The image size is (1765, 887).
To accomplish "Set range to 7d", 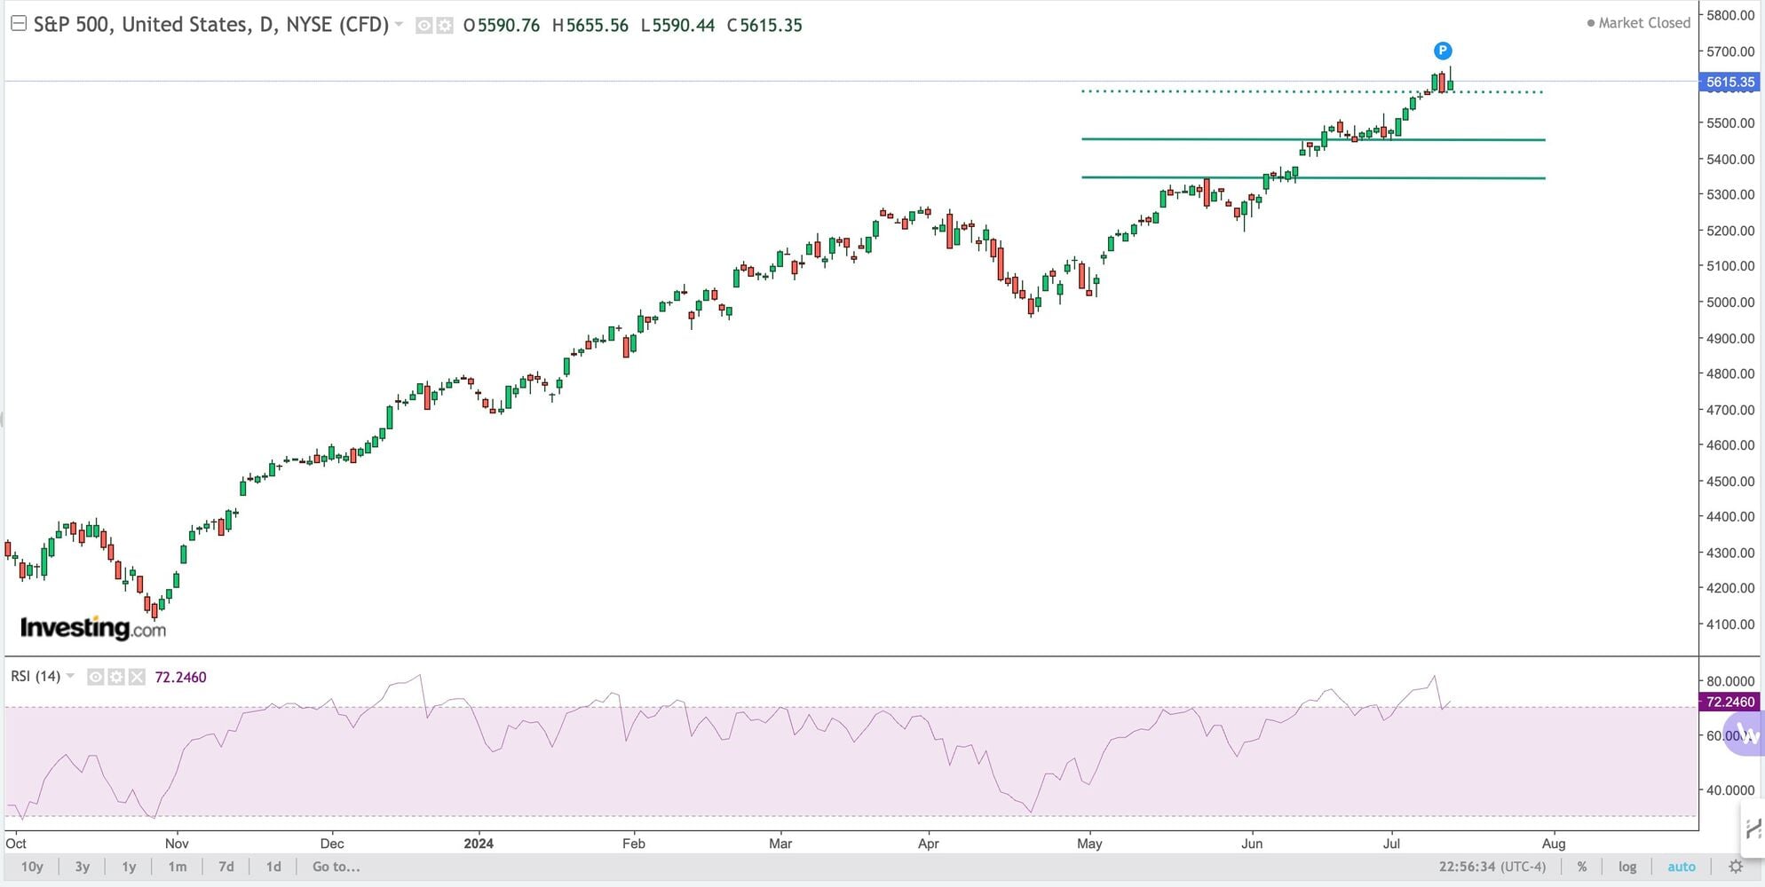I will (x=226, y=867).
